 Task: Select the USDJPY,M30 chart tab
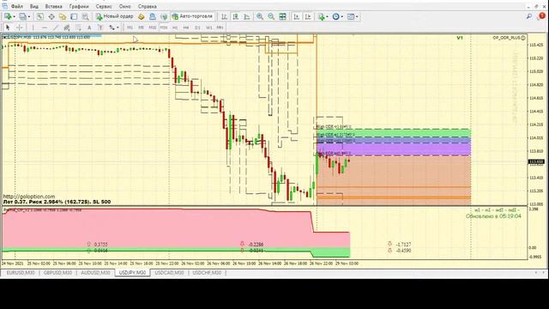click(132, 273)
